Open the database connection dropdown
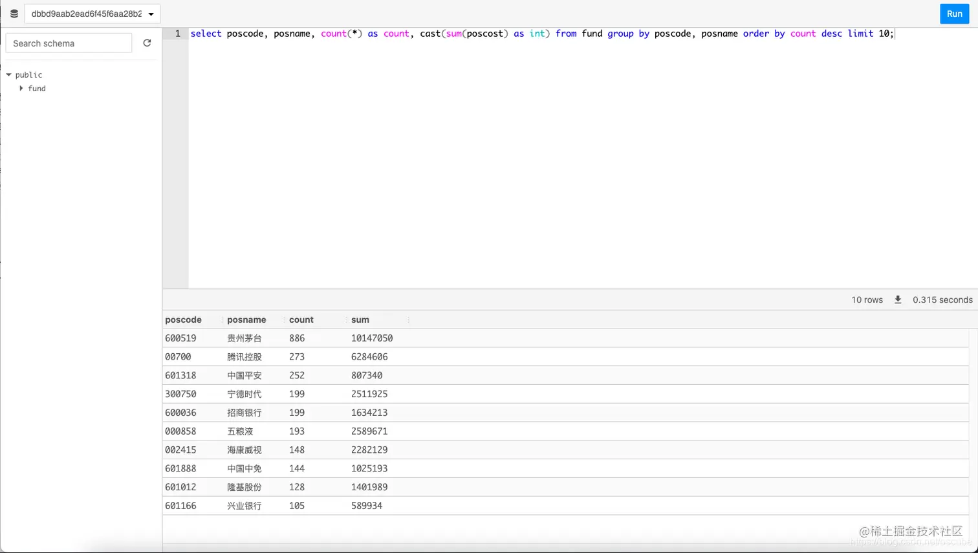Image resolution: width=978 pixels, height=553 pixels. [92, 14]
